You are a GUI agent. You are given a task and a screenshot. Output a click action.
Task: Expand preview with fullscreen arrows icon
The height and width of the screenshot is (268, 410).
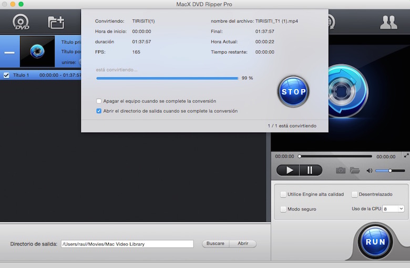point(406,156)
